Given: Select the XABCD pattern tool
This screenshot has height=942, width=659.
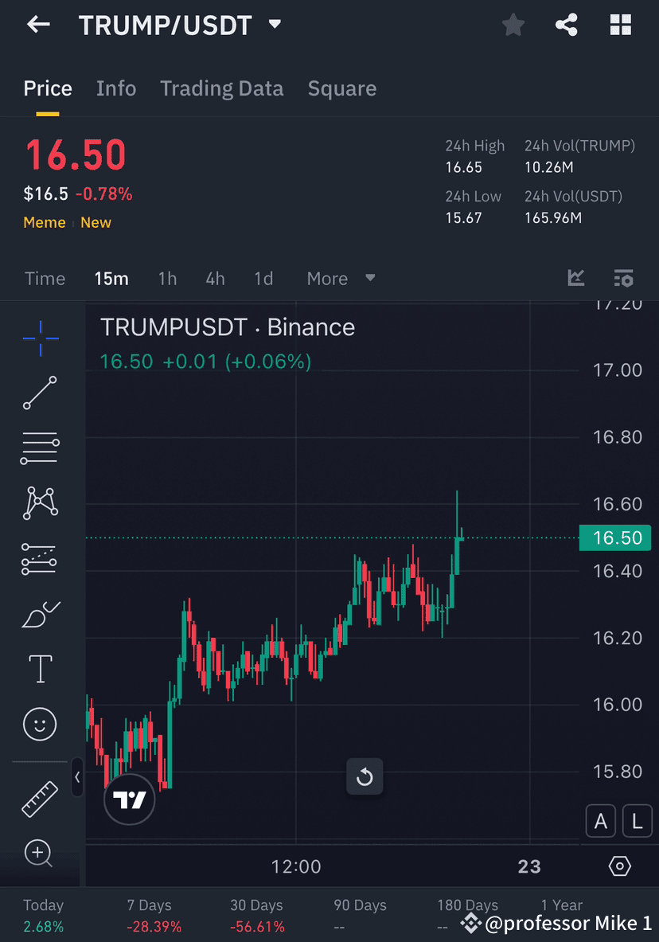Looking at the screenshot, I should [x=40, y=503].
